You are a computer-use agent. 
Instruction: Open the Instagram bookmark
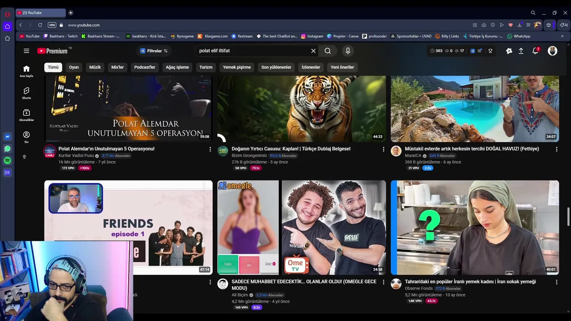pos(312,36)
